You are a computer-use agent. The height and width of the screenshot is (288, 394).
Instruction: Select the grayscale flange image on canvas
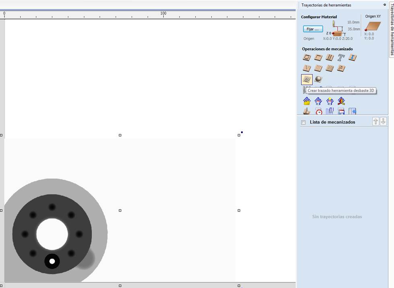56,230
